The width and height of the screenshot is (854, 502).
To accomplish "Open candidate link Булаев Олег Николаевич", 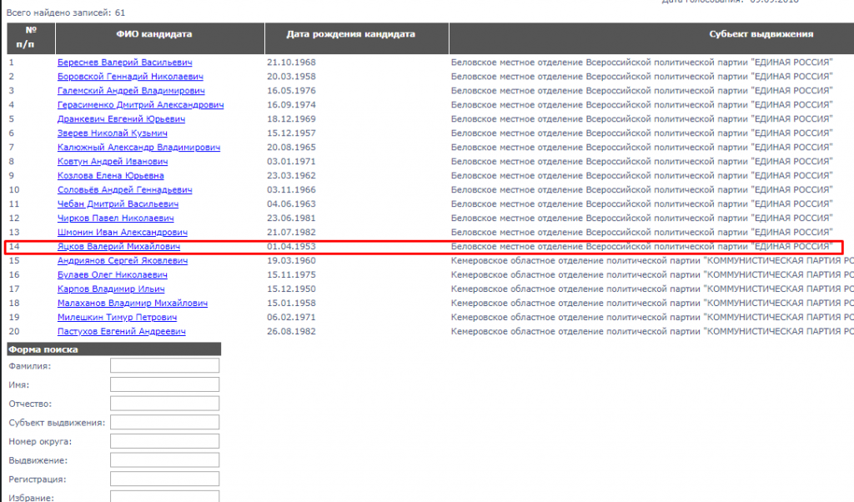I will click(x=113, y=275).
